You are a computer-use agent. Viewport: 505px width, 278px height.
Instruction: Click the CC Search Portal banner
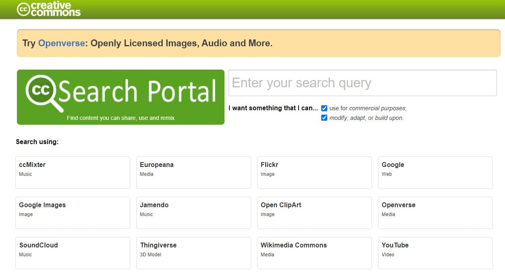[x=121, y=97]
